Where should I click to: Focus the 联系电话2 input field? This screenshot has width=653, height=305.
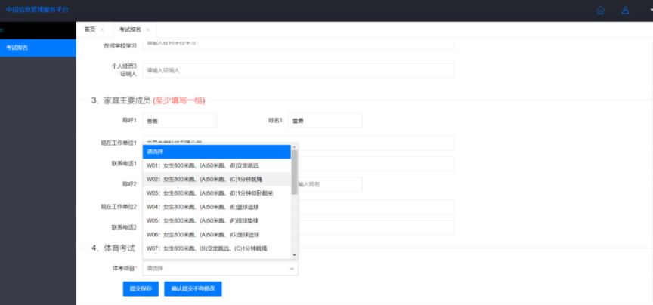click(x=376, y=227)
